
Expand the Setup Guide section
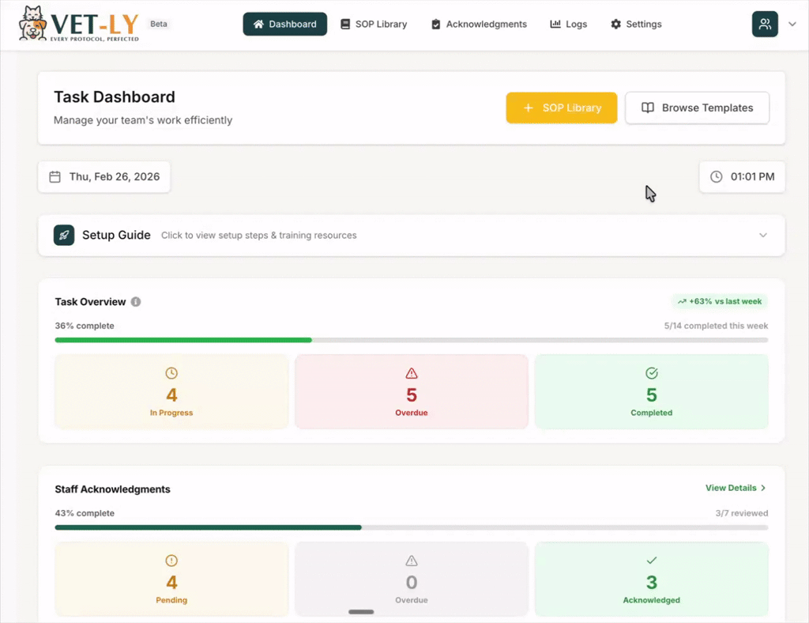click(762, 235)
